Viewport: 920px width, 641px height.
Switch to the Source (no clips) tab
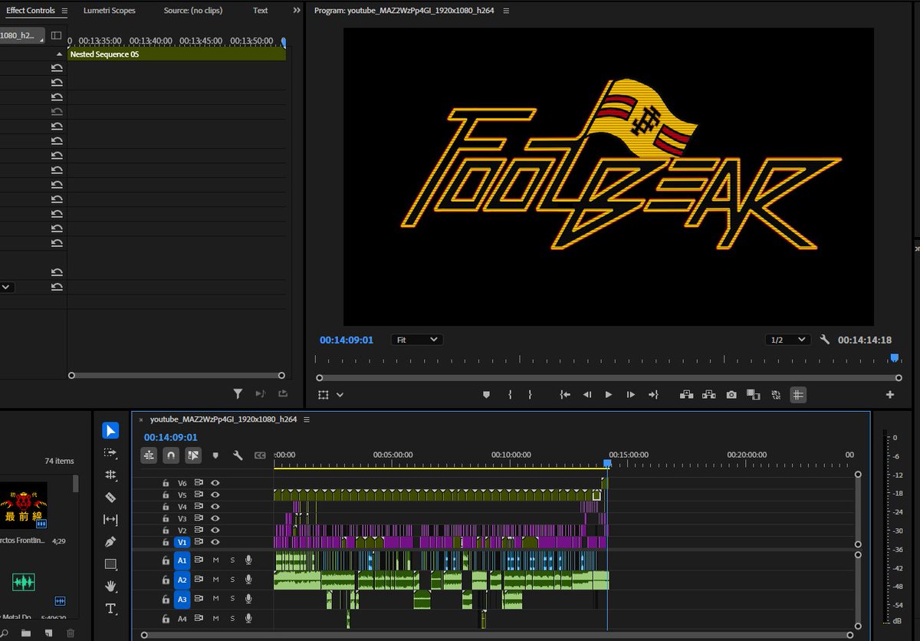click(194, 11)
